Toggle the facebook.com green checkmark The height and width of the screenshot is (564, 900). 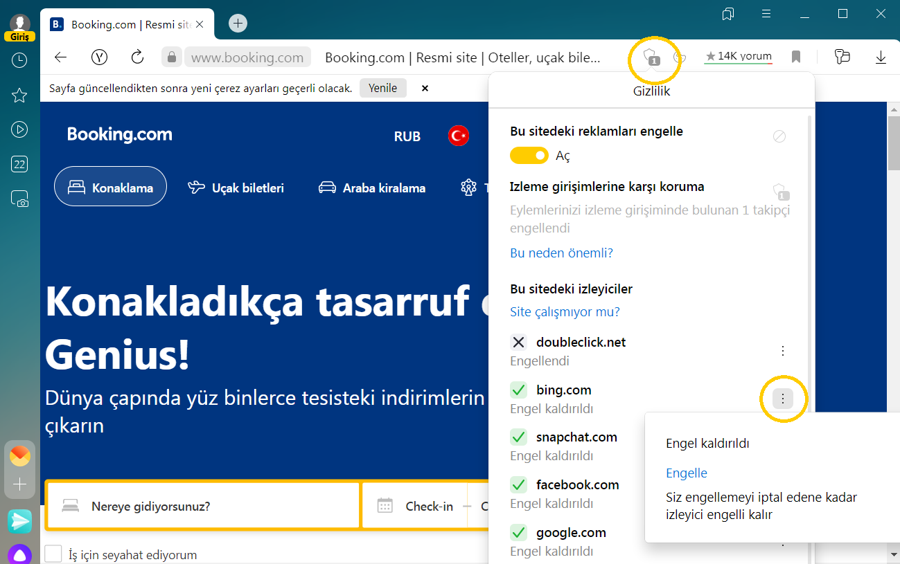tap(518, 484)
